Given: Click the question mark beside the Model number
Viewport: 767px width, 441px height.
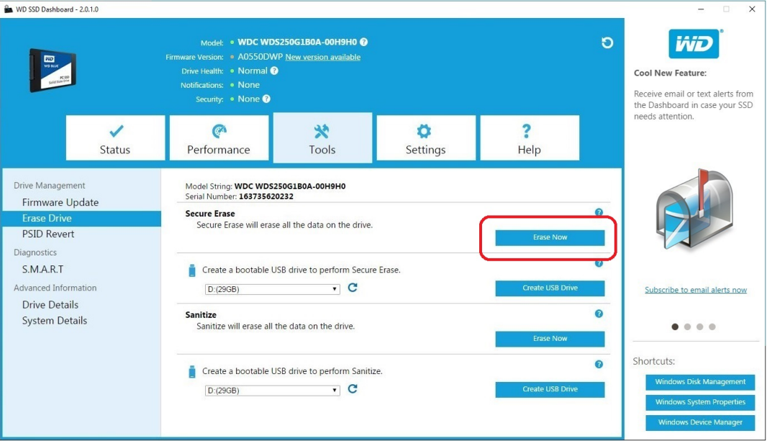Looking at the screenshot, I should click(x=366, y=42).
